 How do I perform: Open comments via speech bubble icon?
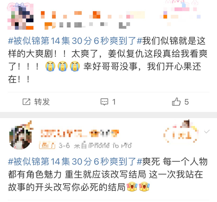click(104, 102)
